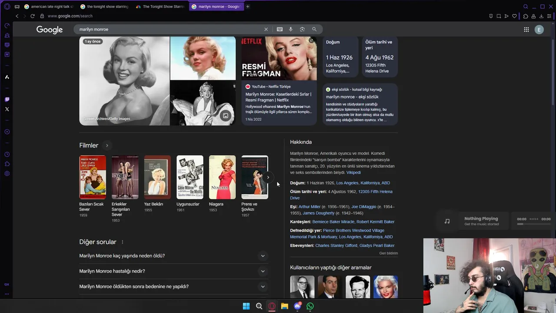Open Twitch in Opera sidebar
This screenshot has width=556, height=313.
(7, 100)
